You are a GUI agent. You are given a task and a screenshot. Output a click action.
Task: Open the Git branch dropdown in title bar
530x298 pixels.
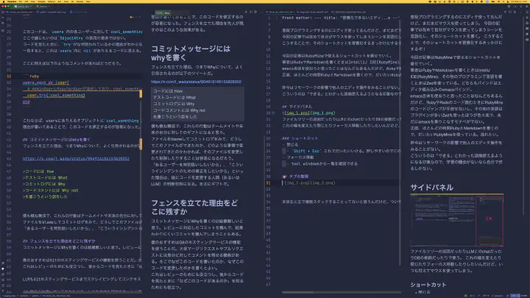[43, 7]
